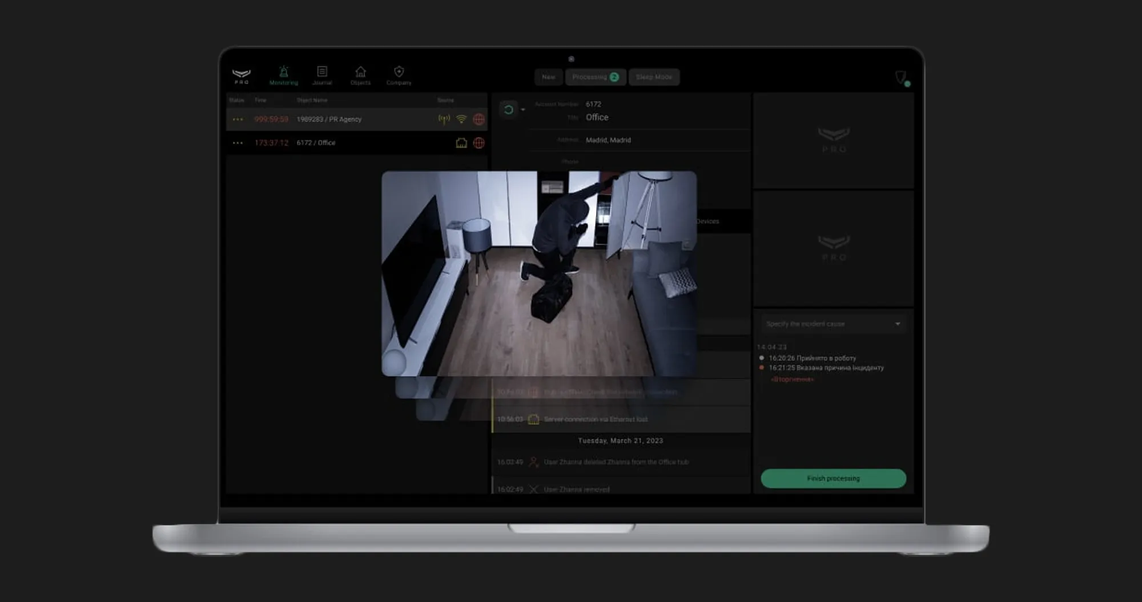Image resolution: width=1142 pixels, height=602 pixels.
Task: Switch to the Sleep Mode tab
Action: tap(654, 77)
